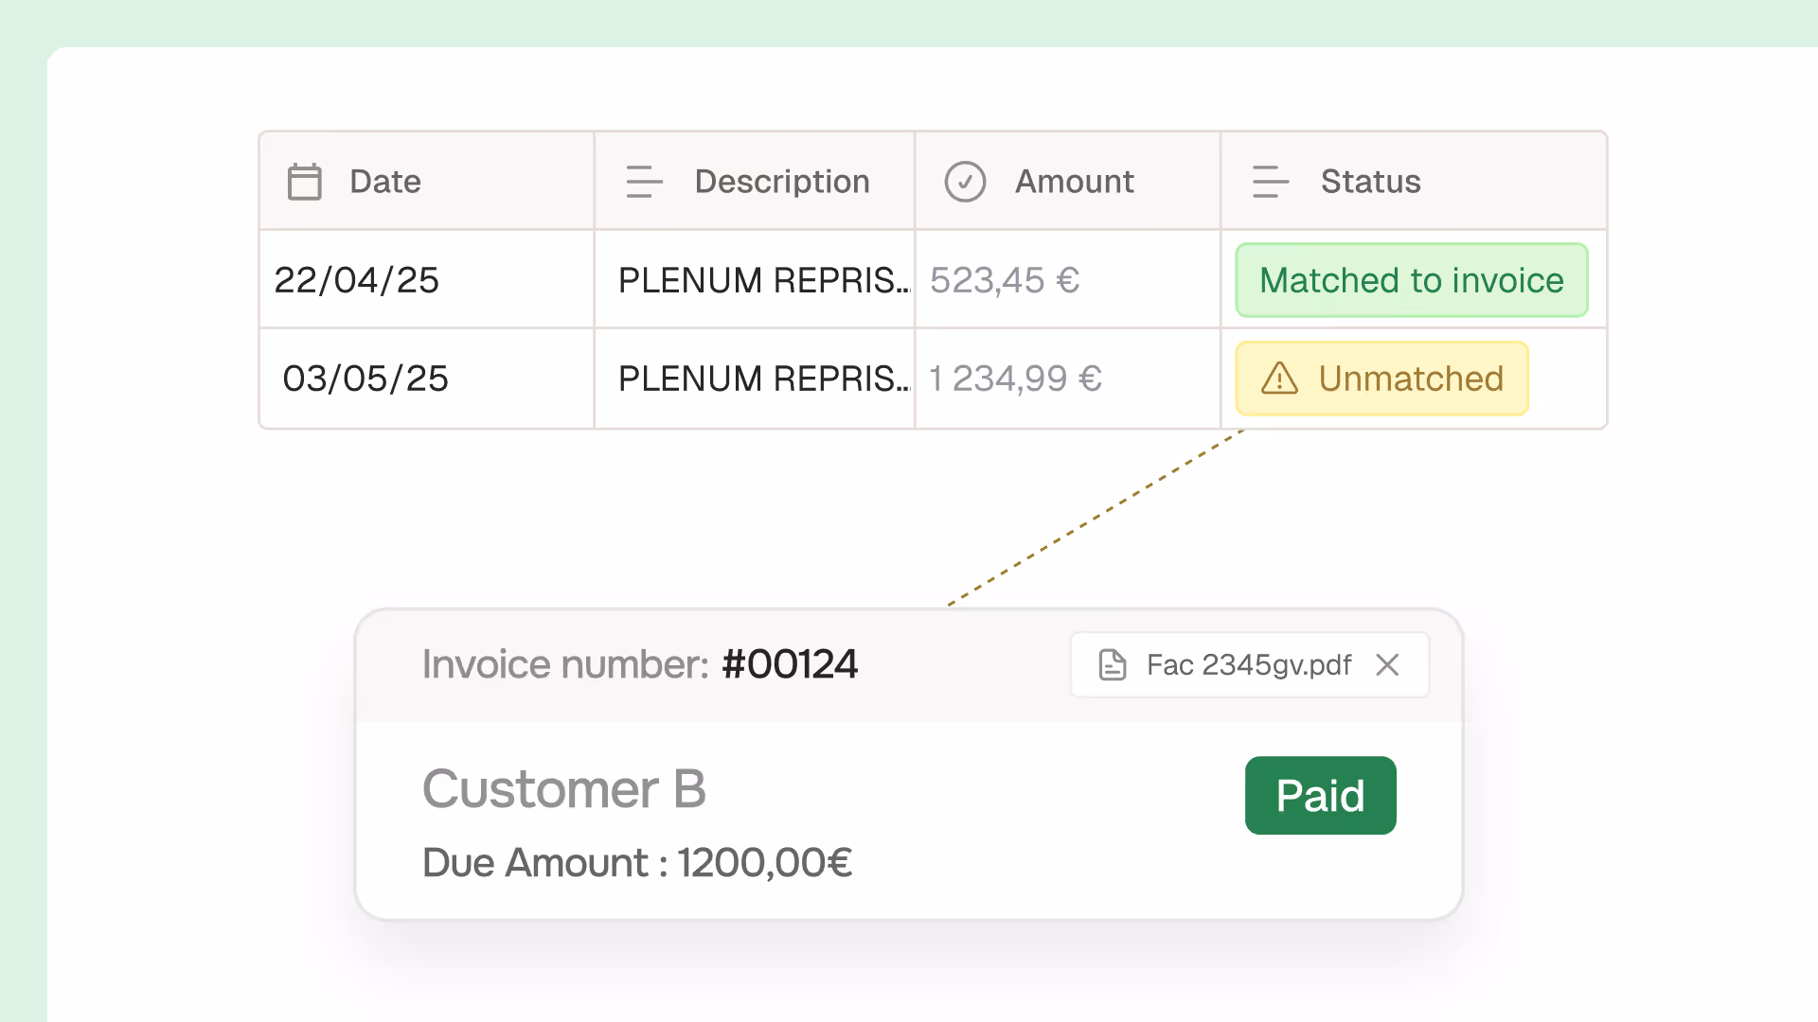Screen dimensions: 1818x1022
Task: Click the lines icon beside Status header
Action: tap(1270, 182)
